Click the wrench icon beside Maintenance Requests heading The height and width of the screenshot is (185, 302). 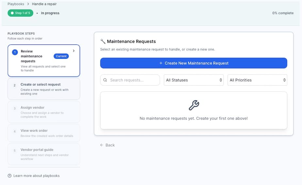[103, 41]
